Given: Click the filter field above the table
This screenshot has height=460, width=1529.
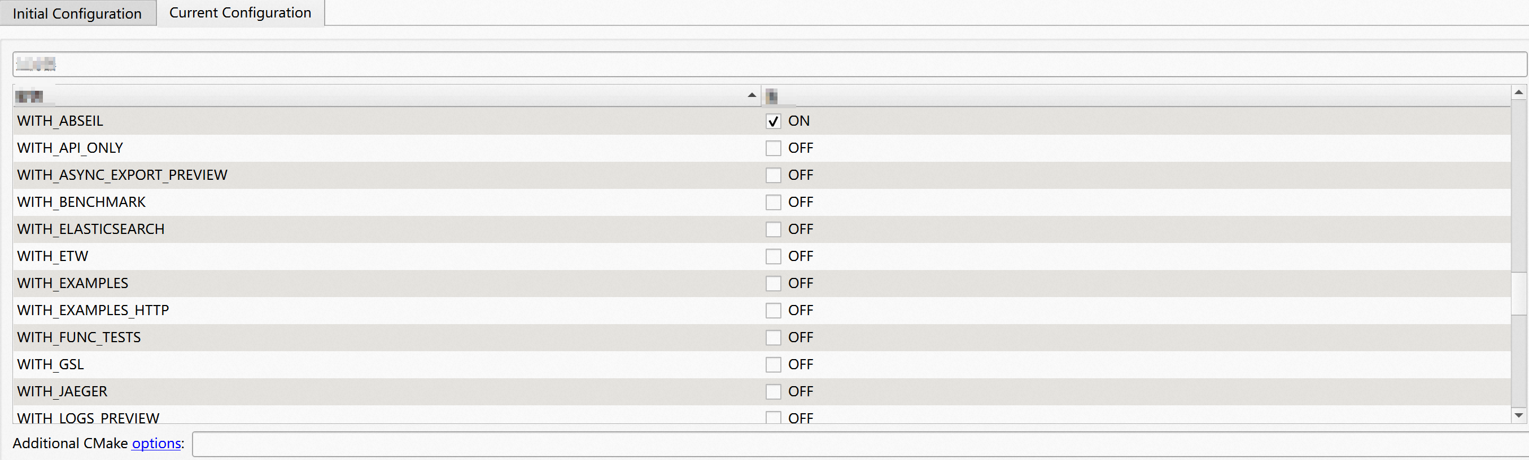Looking at the screenshot, I should 770,64.
